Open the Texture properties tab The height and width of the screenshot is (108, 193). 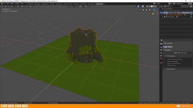tap(161, 63)
